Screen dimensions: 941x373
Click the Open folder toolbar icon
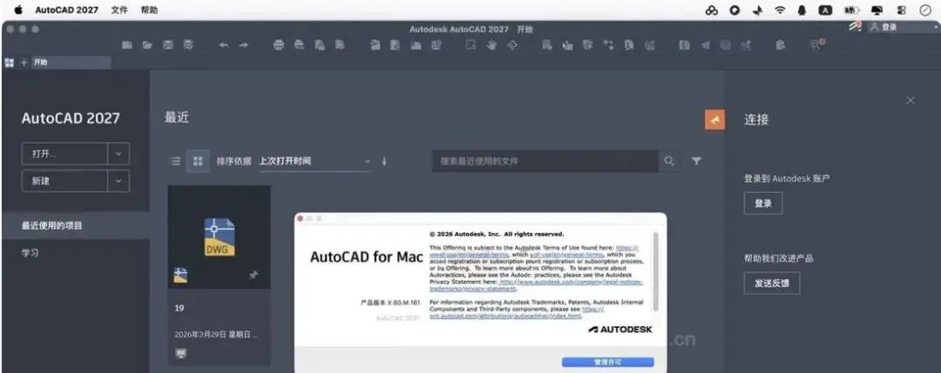pyautogui.click(x=147, y=45)
